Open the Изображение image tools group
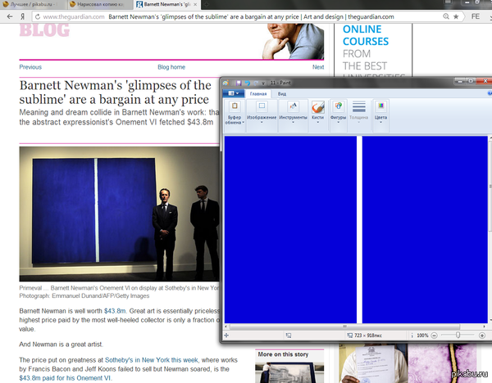Screen dimensions: 492x383 pos(262,115)
